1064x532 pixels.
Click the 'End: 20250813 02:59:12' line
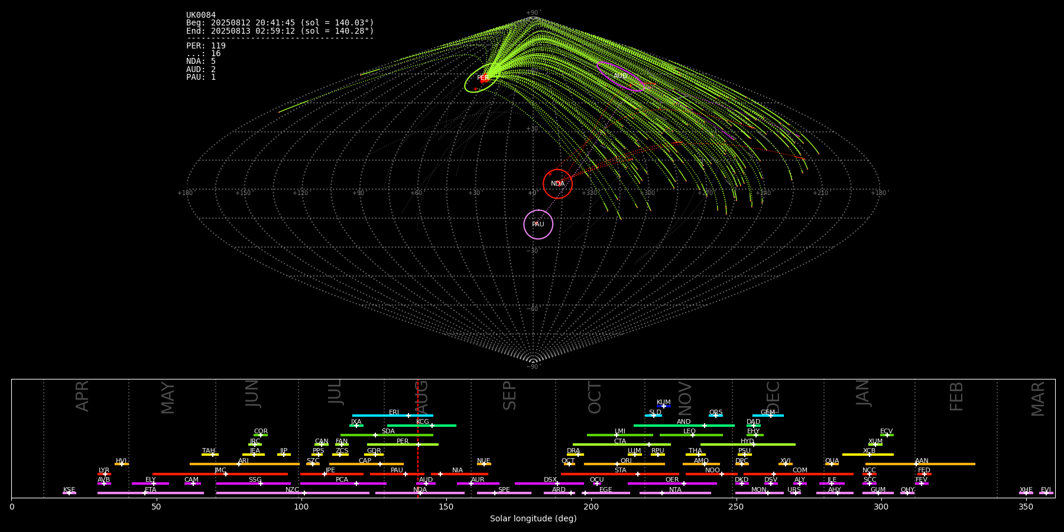(280, 31)
